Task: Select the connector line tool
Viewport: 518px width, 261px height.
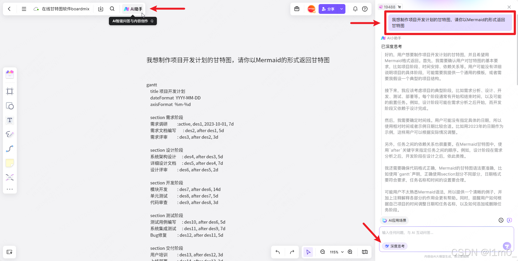Action: tap(10, 149)
